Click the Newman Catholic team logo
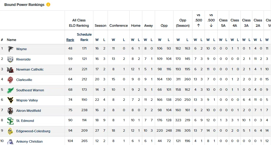Screen dimensions: 271x145 pyautogui.click(x=10, y=69)
